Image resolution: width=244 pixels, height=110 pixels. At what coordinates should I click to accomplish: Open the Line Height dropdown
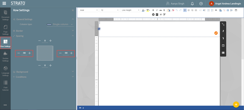tap(130, 10)
